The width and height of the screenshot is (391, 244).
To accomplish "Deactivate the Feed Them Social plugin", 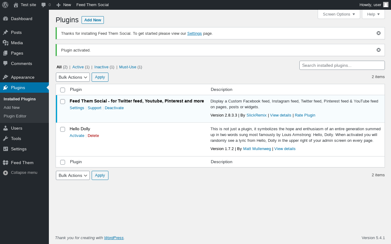I will 114,108.
